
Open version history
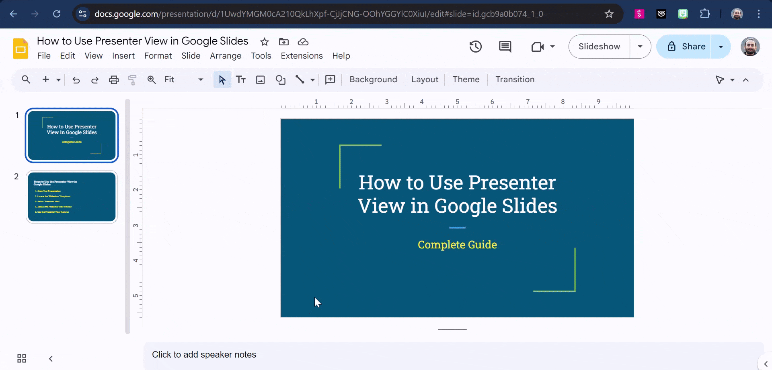[x=476, y=47]
